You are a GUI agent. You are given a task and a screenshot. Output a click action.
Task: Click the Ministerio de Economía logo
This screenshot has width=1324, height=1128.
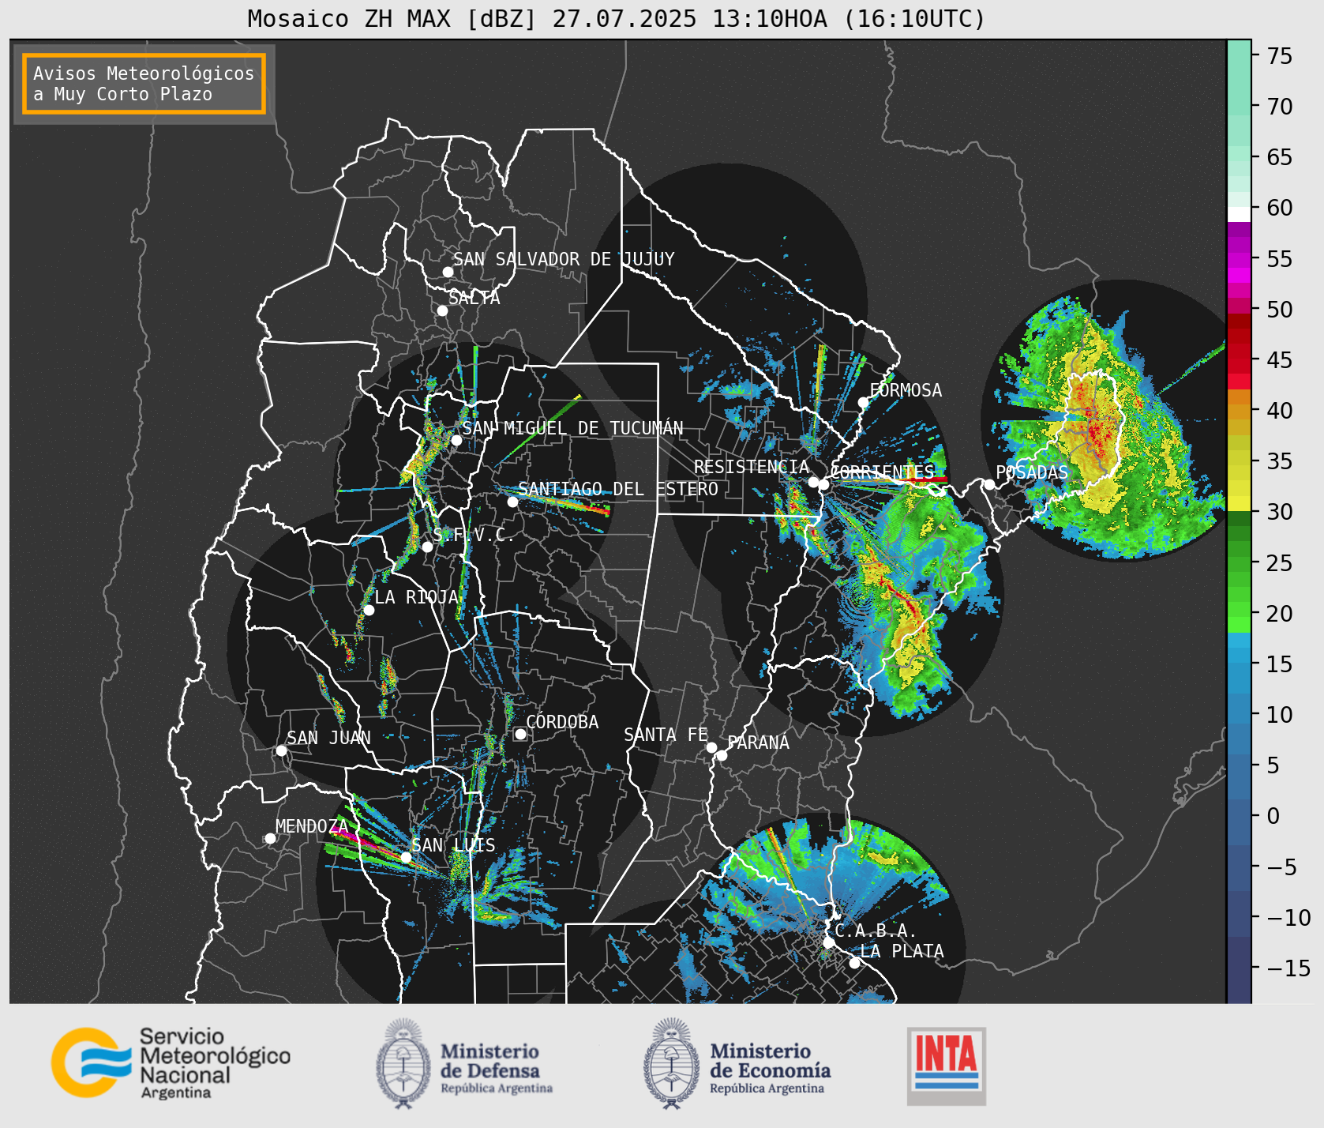tap(737, 1063)
